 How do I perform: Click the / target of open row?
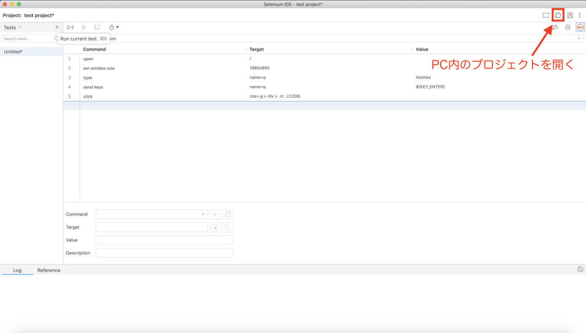coord(251,59)
